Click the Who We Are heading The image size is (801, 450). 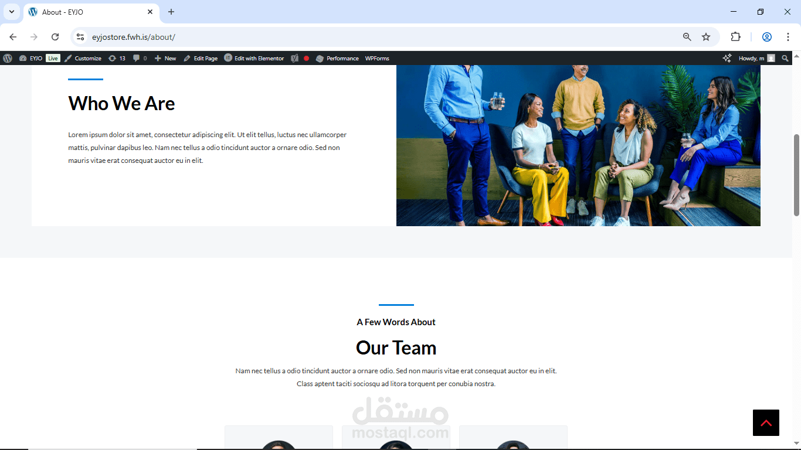coord(121,104)
